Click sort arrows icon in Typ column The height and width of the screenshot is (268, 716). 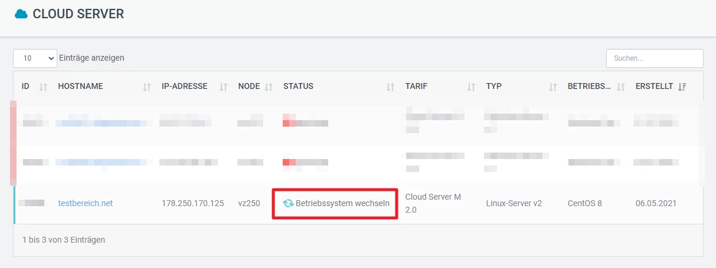(552, 87)
